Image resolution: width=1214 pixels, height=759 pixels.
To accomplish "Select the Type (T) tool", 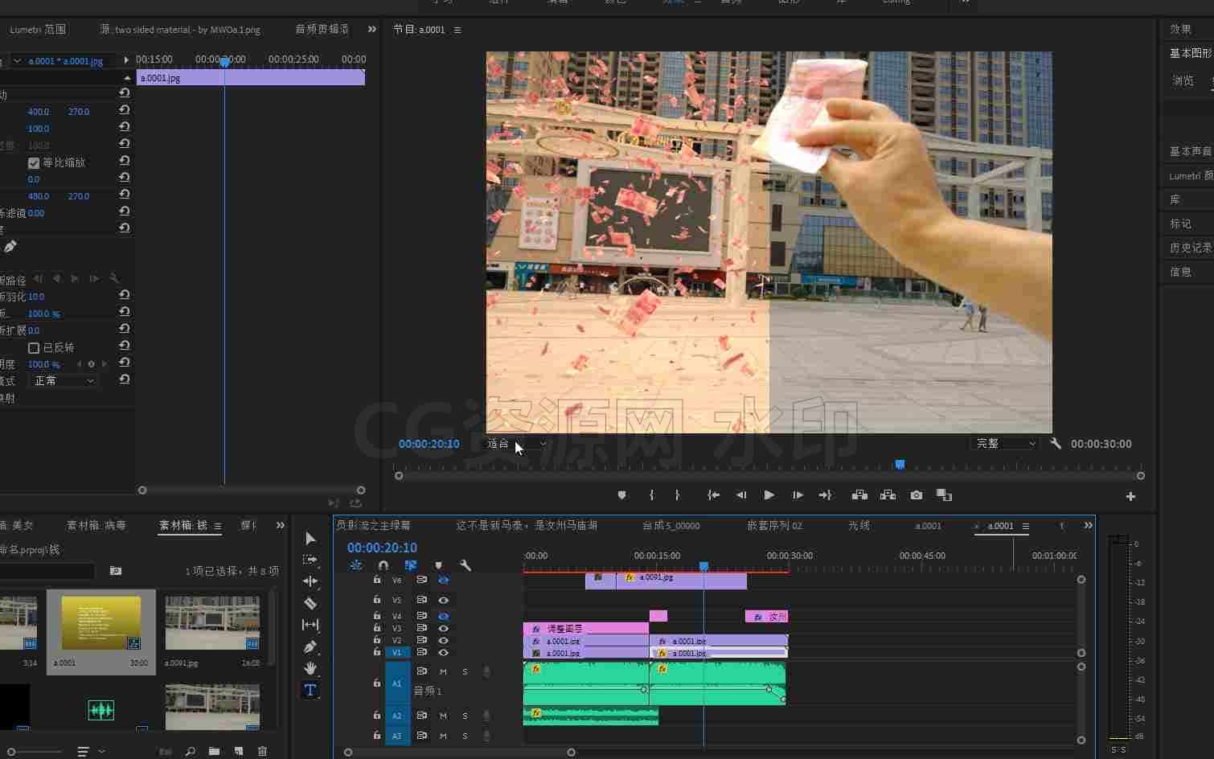I will 310,690.
